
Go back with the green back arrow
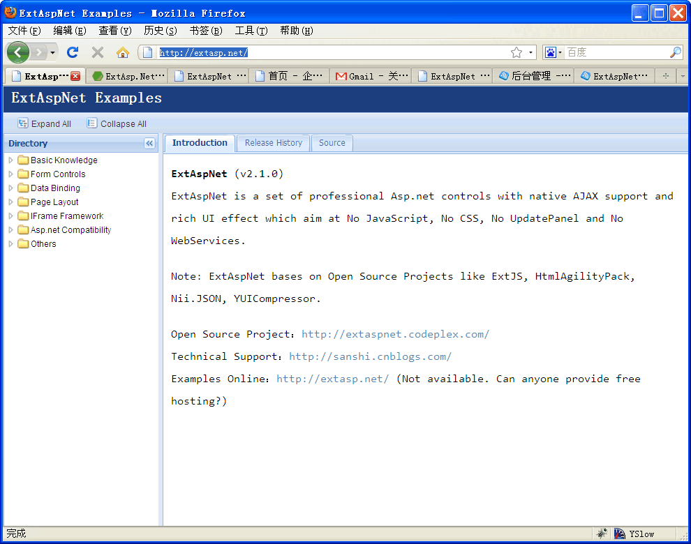click(x=18, y=53)
